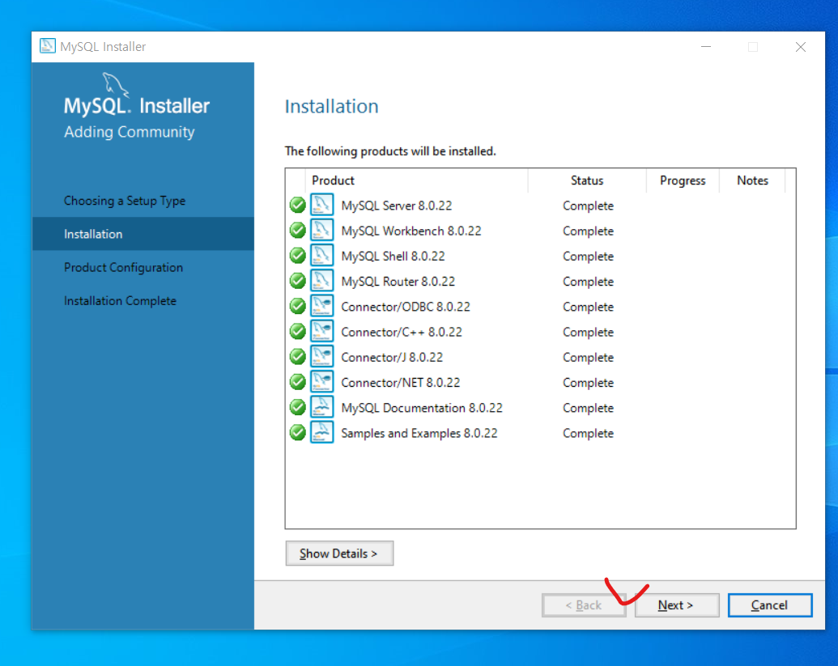Click the Notes column header
Viewport: 838px width, 666px height.
click(752, 180)
